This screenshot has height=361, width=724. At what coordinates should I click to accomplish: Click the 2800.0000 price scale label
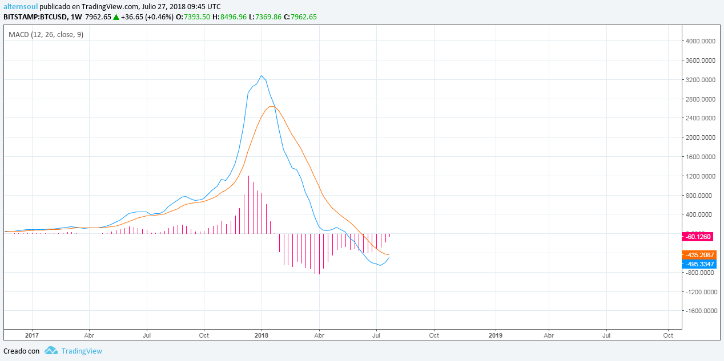pyautogui.click(x=701, y=99)
